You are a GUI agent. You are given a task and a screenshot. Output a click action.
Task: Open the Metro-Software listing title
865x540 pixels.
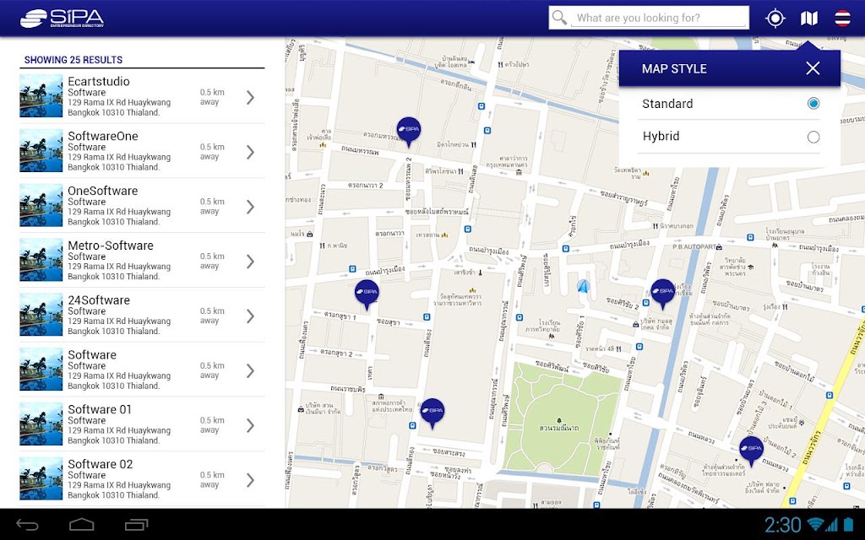pyautogui.click(x=111, y=246)
